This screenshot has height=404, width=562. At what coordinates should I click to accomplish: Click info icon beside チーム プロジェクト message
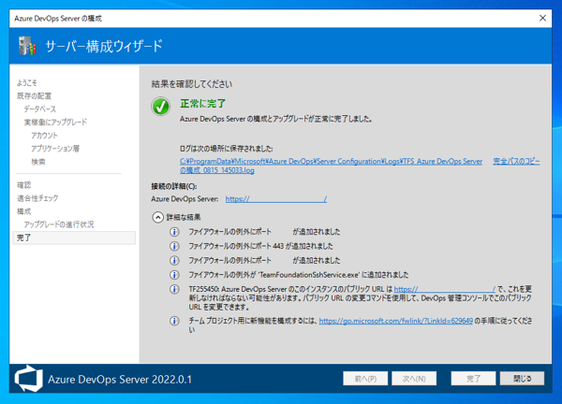click(x=174, y=321)
